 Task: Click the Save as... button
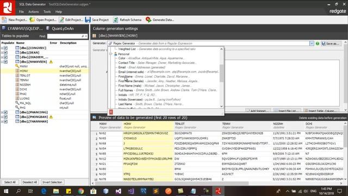[x=331, y=44]
